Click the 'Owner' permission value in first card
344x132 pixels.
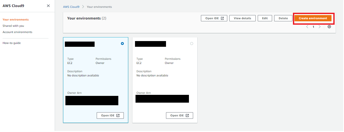(100, 63)
